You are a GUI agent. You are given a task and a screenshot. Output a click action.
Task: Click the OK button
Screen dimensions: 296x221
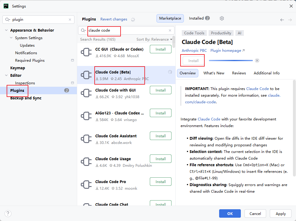pos(230,213)
